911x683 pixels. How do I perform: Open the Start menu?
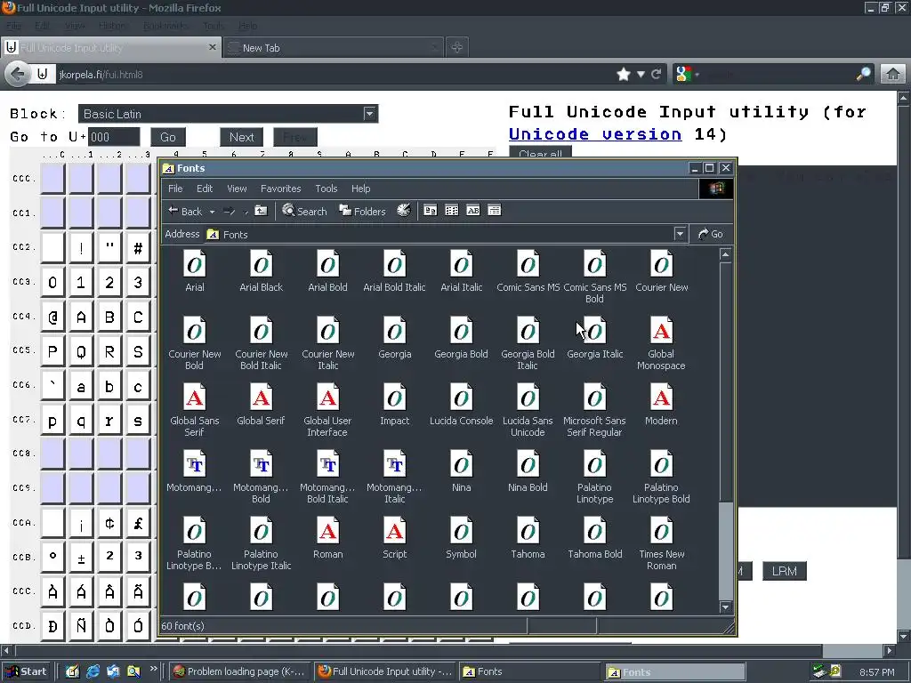click(27, 671)
